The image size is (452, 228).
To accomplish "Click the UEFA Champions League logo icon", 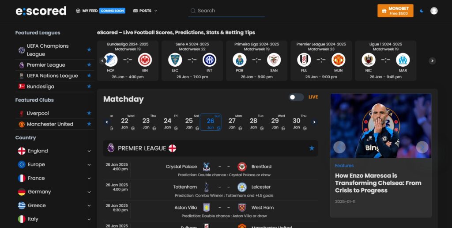I will pyautogui.click(x=22, y=50).
